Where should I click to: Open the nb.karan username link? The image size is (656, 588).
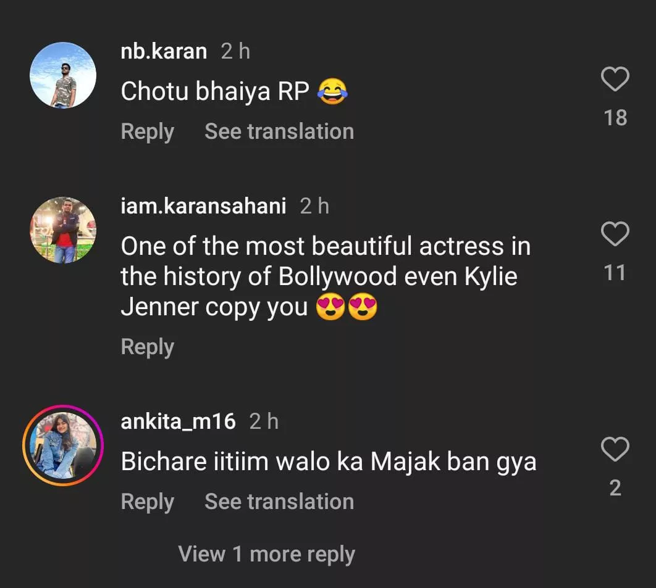164,51
